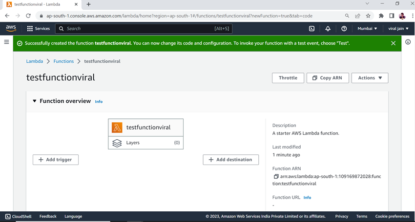Click the Throttle button
Viewport: 415px width, 222px height.
[x=288, y=78]
